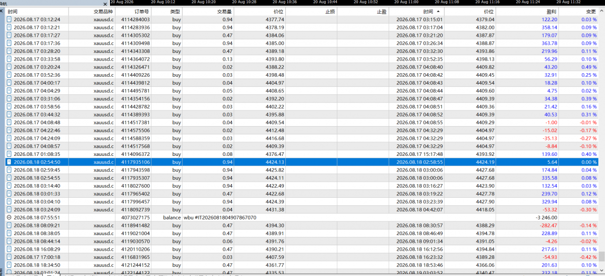
Task: Sort by the 交易品种 column header
Action: click(104, 11)
